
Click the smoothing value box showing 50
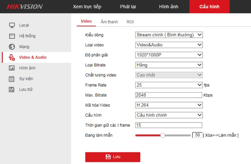[197, 135]
